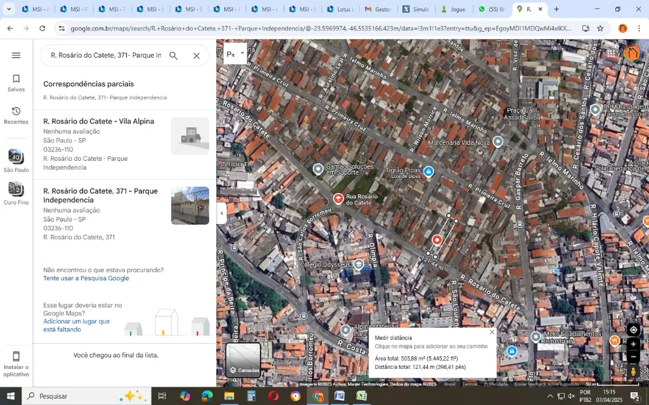This screenshot has height=405, width=649.
Task: Click the search magnifier icon
Action: pos(174,56)
